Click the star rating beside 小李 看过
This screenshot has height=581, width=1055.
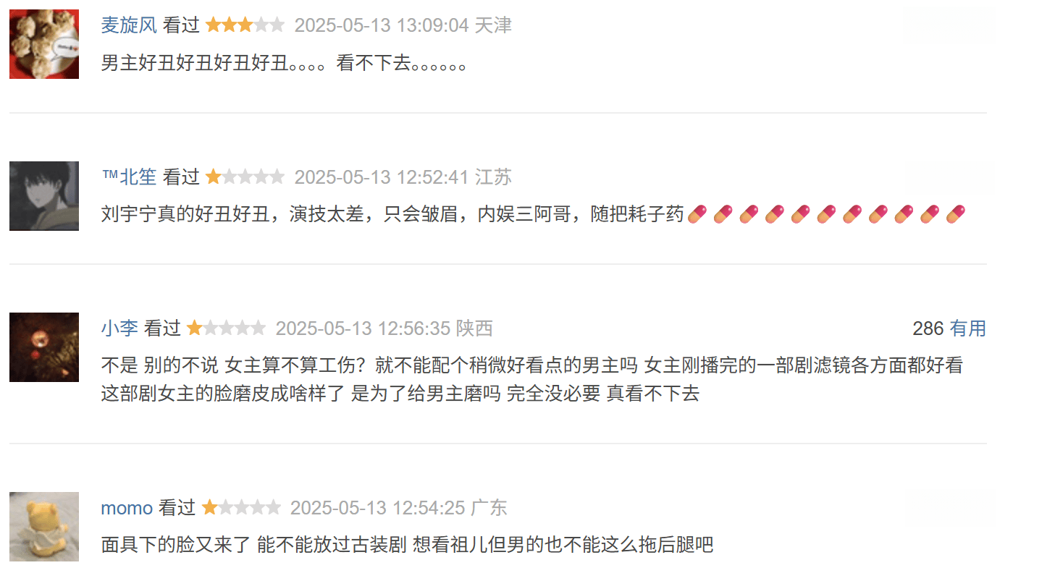point(226,328)
